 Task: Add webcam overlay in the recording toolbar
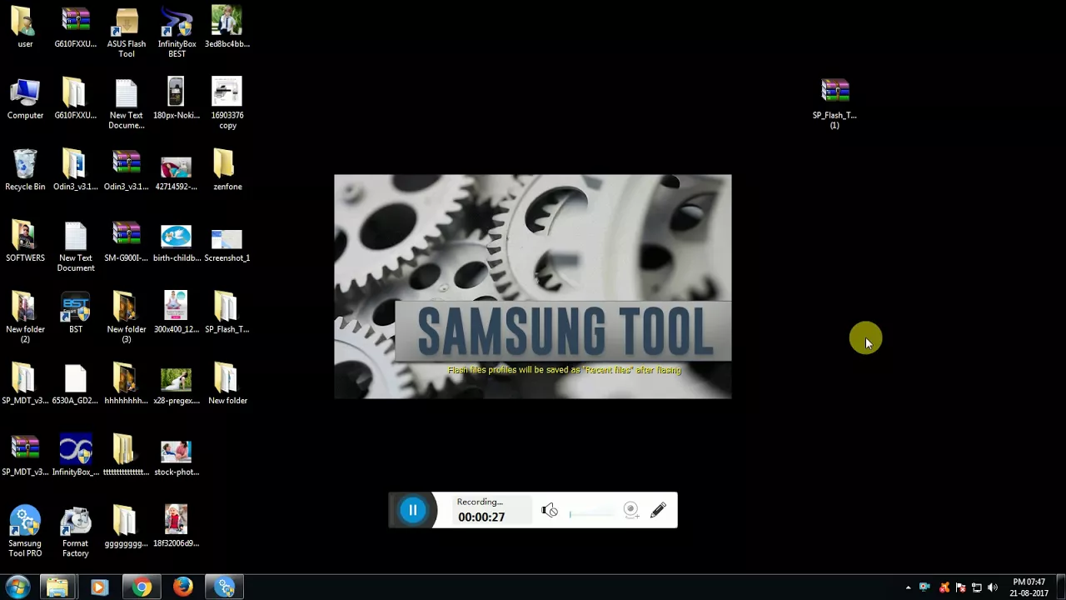coord(631,510)
